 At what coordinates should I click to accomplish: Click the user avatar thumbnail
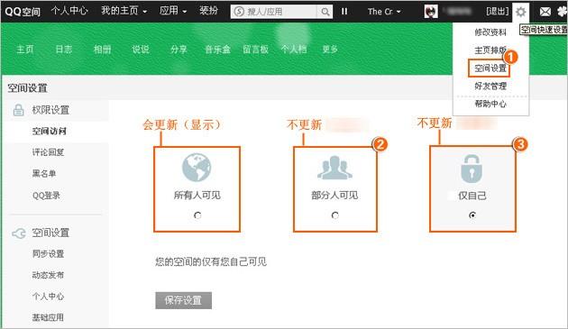click(x=431, y=12)
